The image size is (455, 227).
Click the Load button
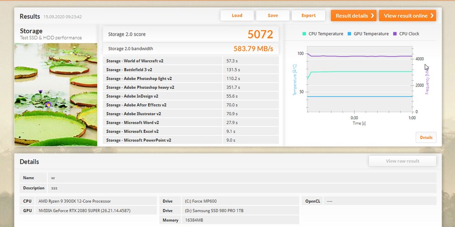tap(237, 16)
